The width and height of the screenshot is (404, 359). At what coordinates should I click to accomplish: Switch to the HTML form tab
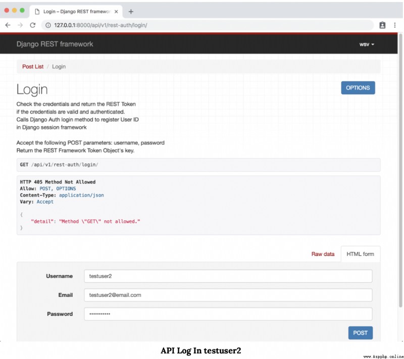(360, 254)
